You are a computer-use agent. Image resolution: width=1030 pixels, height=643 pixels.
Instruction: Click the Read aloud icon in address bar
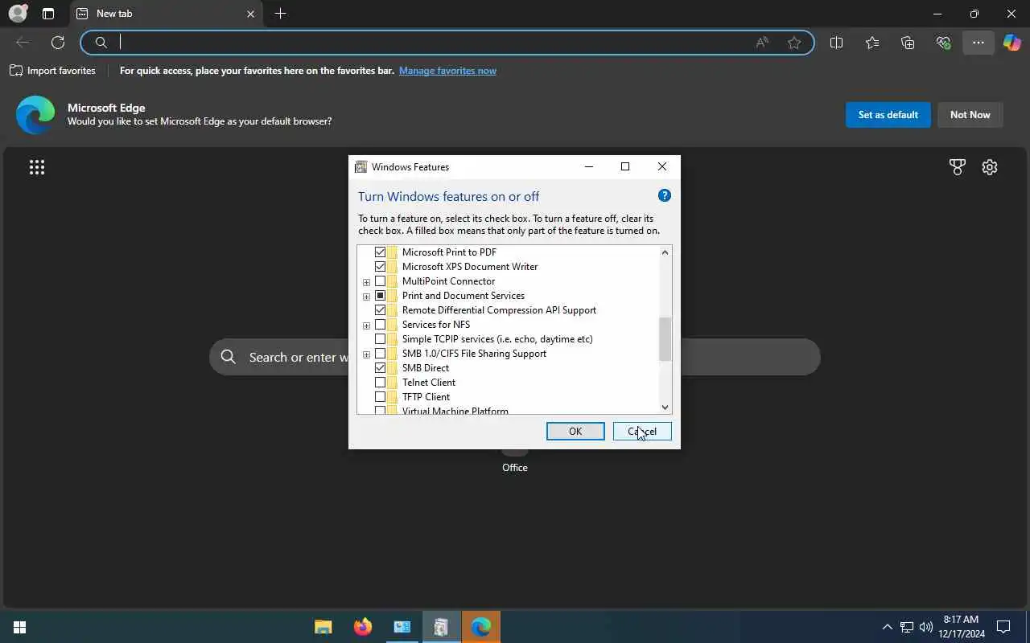click(762, 43)
